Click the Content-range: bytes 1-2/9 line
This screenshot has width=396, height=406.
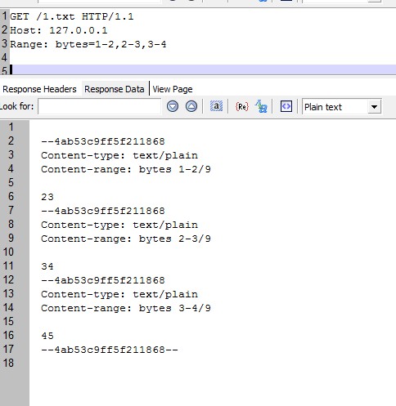click(x=126, y=169)
